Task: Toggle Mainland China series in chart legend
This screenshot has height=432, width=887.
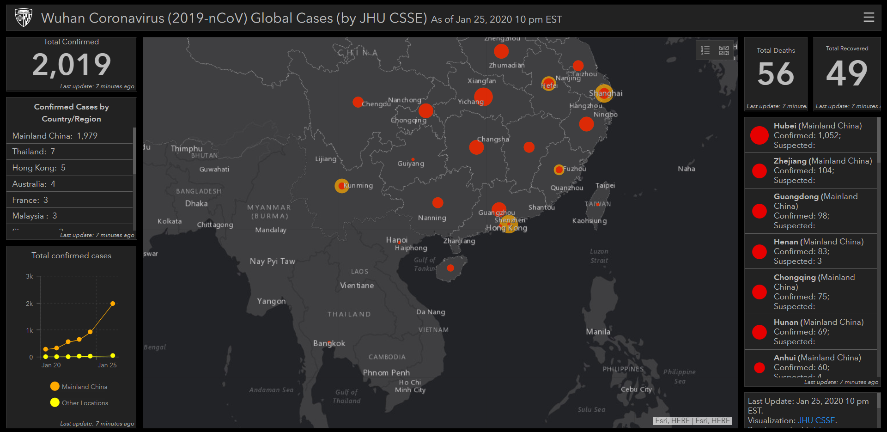Action: (79, 386)
